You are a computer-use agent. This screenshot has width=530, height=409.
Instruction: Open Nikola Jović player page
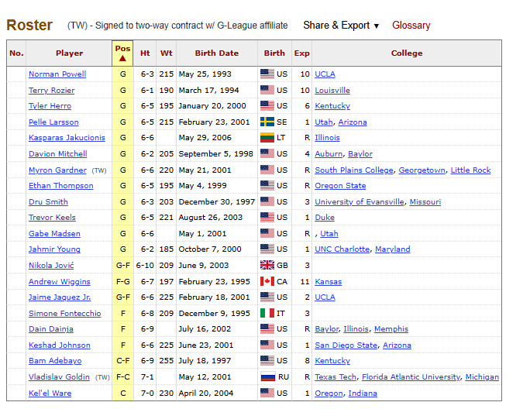51,266
